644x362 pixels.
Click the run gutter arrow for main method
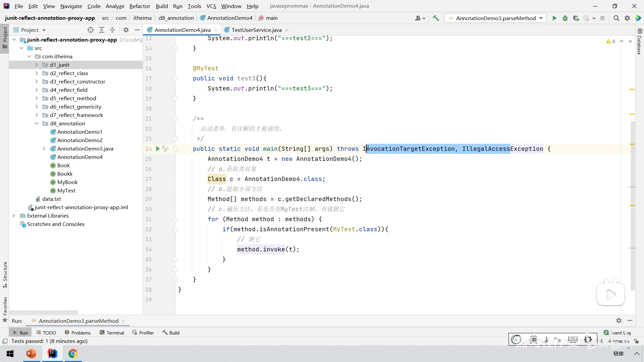[x=158, y=148]
